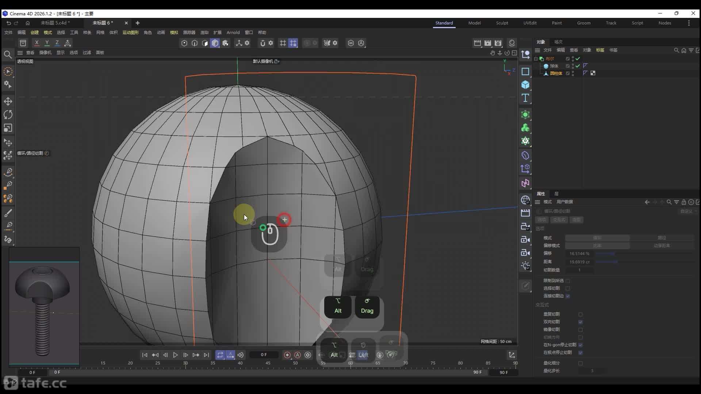Screen dimensions: 701x394
Task: Open viewport hamburger menu beside 查看
Action: tap(20, 53)
